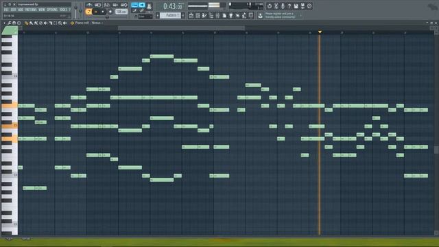Open the Pattern 1 selector
Viewport: 439px width, 247px height.
coord(171,15)
